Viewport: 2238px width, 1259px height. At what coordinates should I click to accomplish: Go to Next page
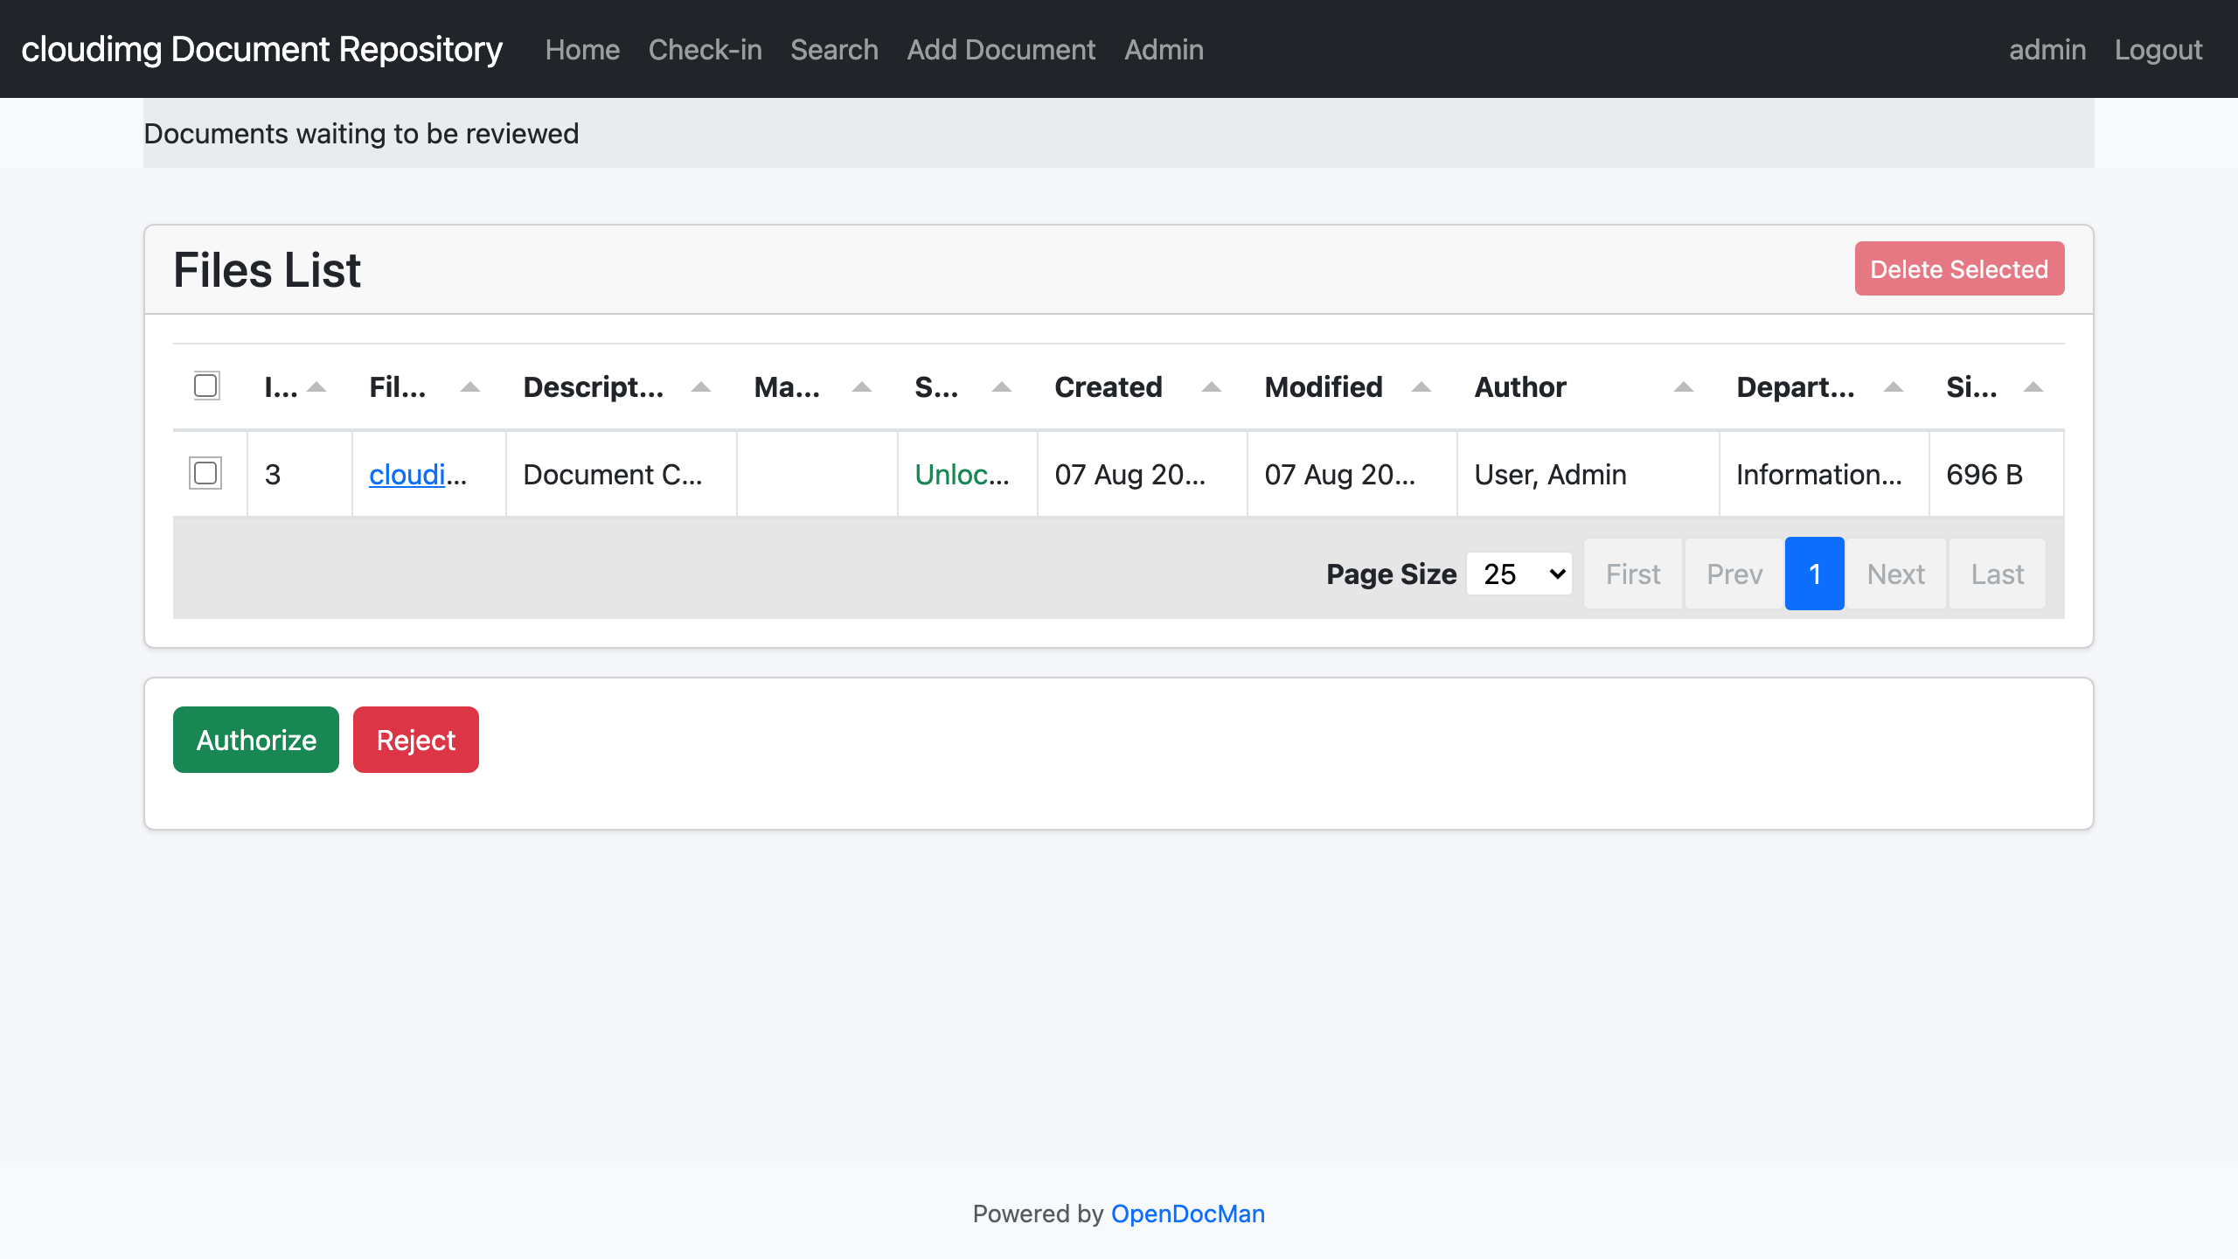click(x=1896, y=574)
